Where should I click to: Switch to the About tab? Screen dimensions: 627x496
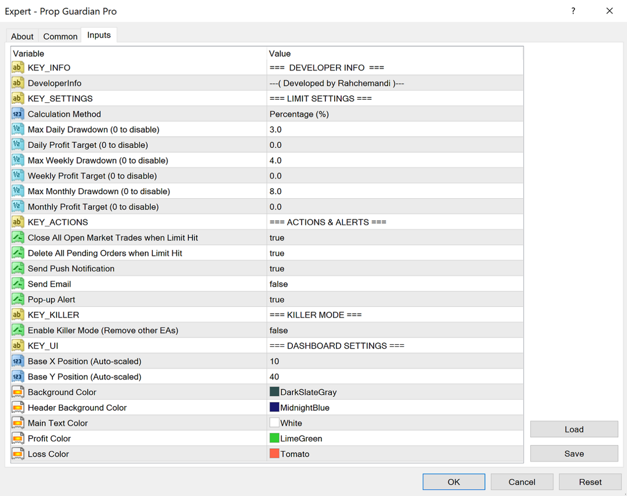pyautogui.click(x=22, y=36)
